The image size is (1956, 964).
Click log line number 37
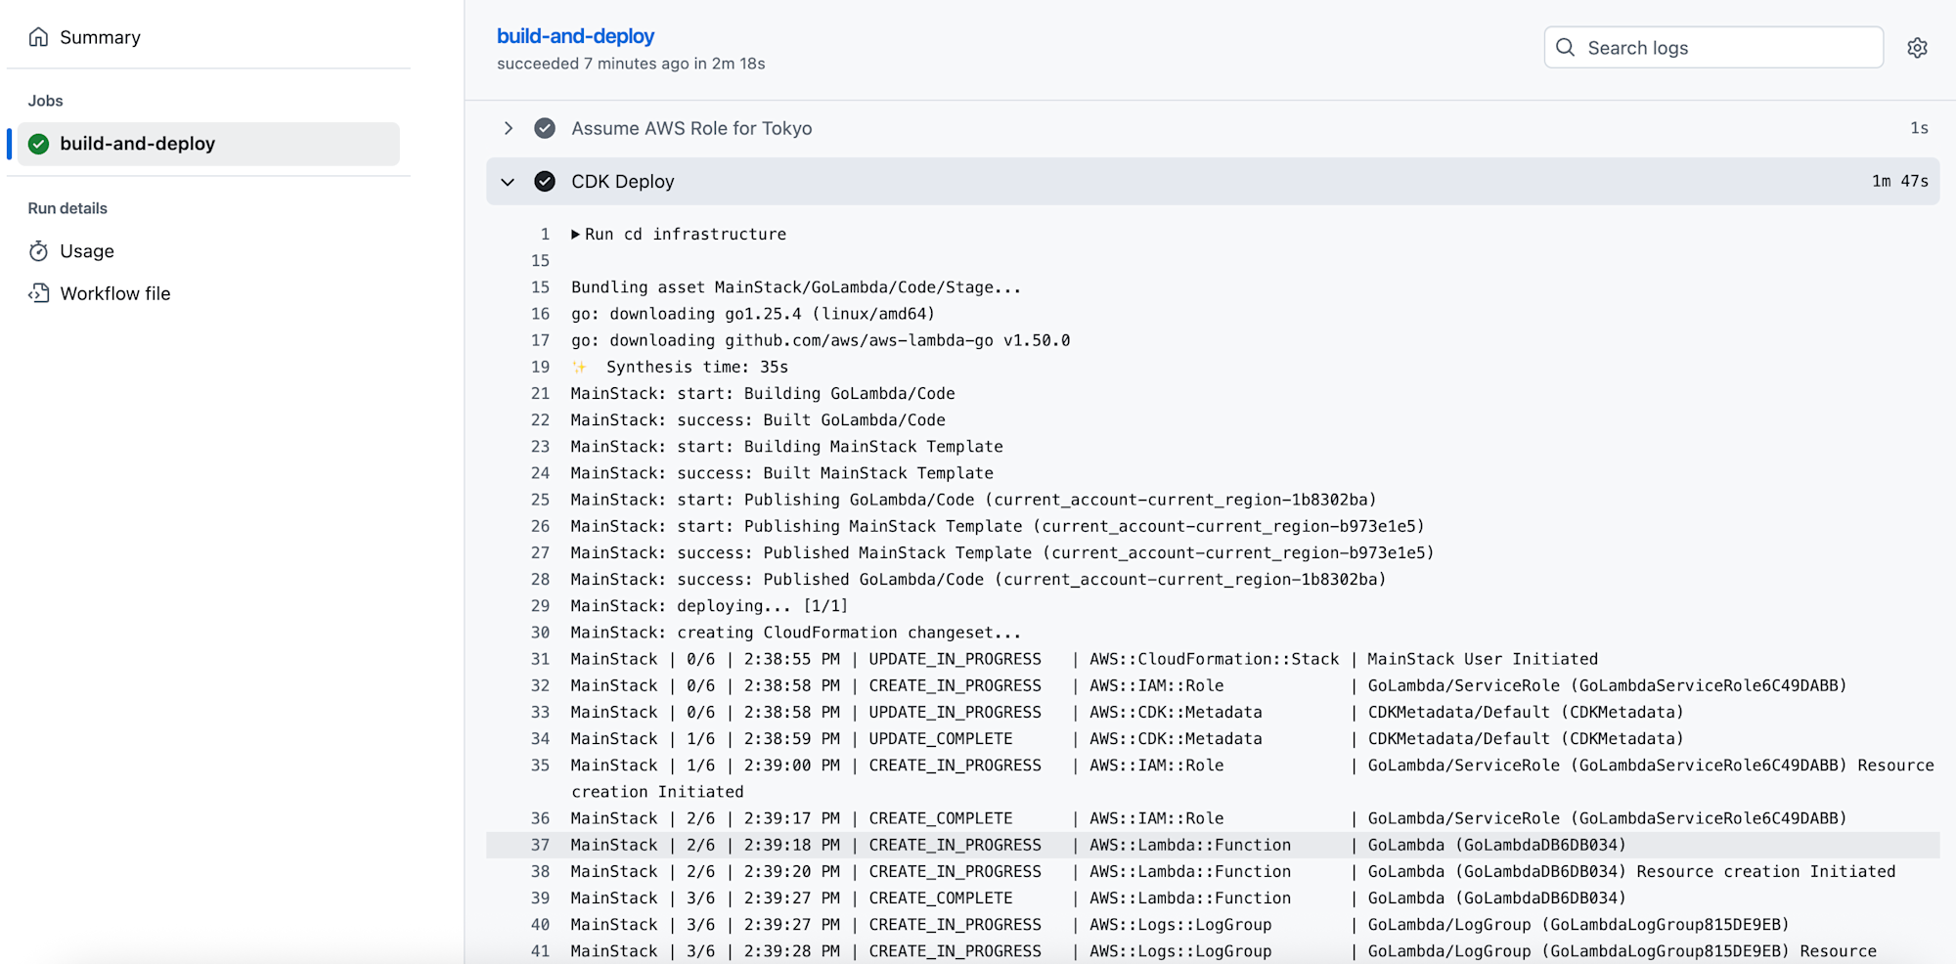click(x=540, y=845)
